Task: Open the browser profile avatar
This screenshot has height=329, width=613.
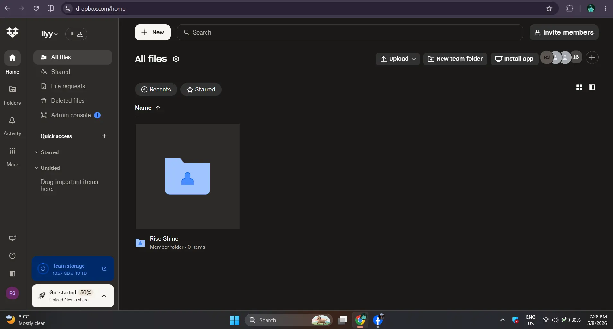Action: (591, 8)
